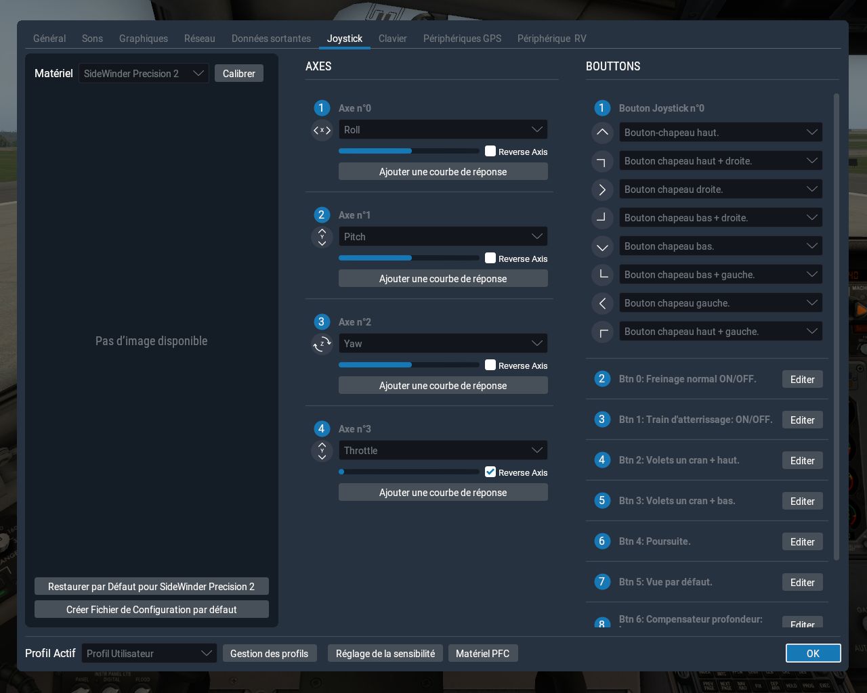Switch to the Graphiques tab
The height and width of the screenshot is (693, 867).
click(144, 39)
